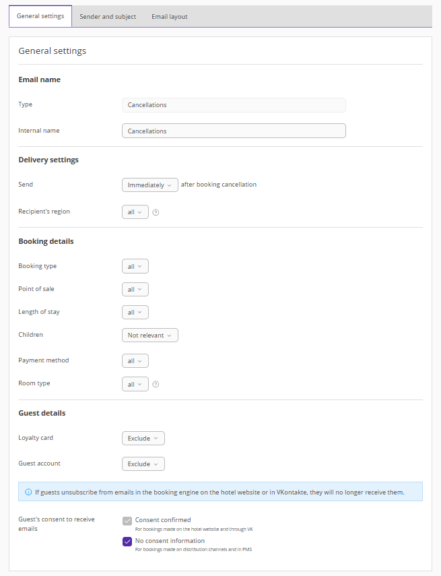The width and height of the screenshot is (441, 576).
Task: Click the Internal name input field
Action: click(x=234, y=131)
